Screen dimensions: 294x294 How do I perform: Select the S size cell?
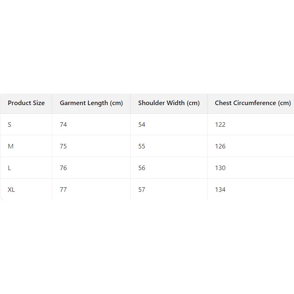(x=10, y=125)
